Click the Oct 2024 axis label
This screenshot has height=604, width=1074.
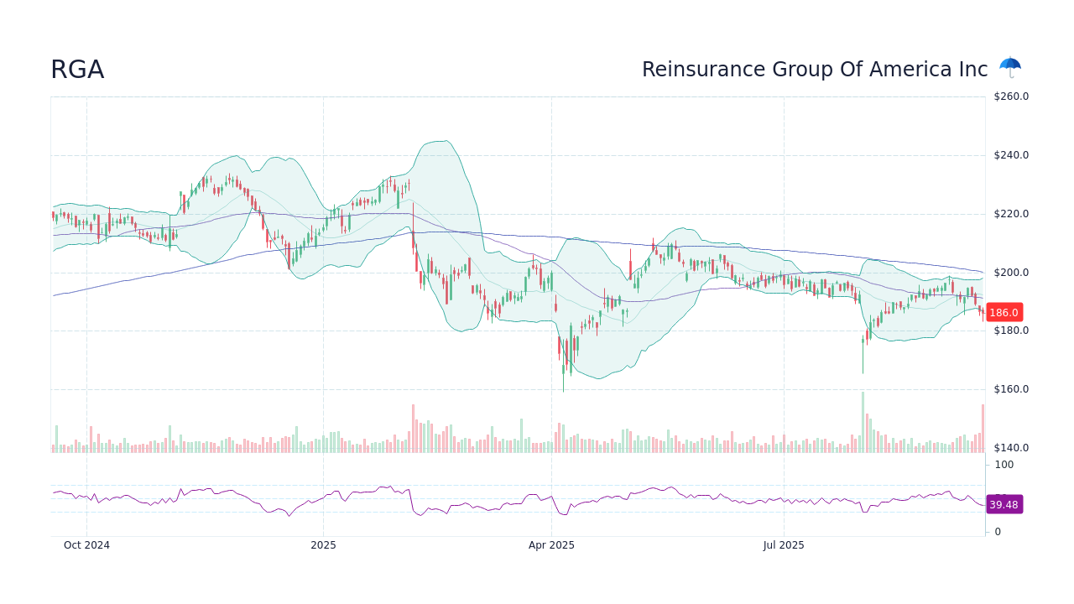(x=87, y=544)
